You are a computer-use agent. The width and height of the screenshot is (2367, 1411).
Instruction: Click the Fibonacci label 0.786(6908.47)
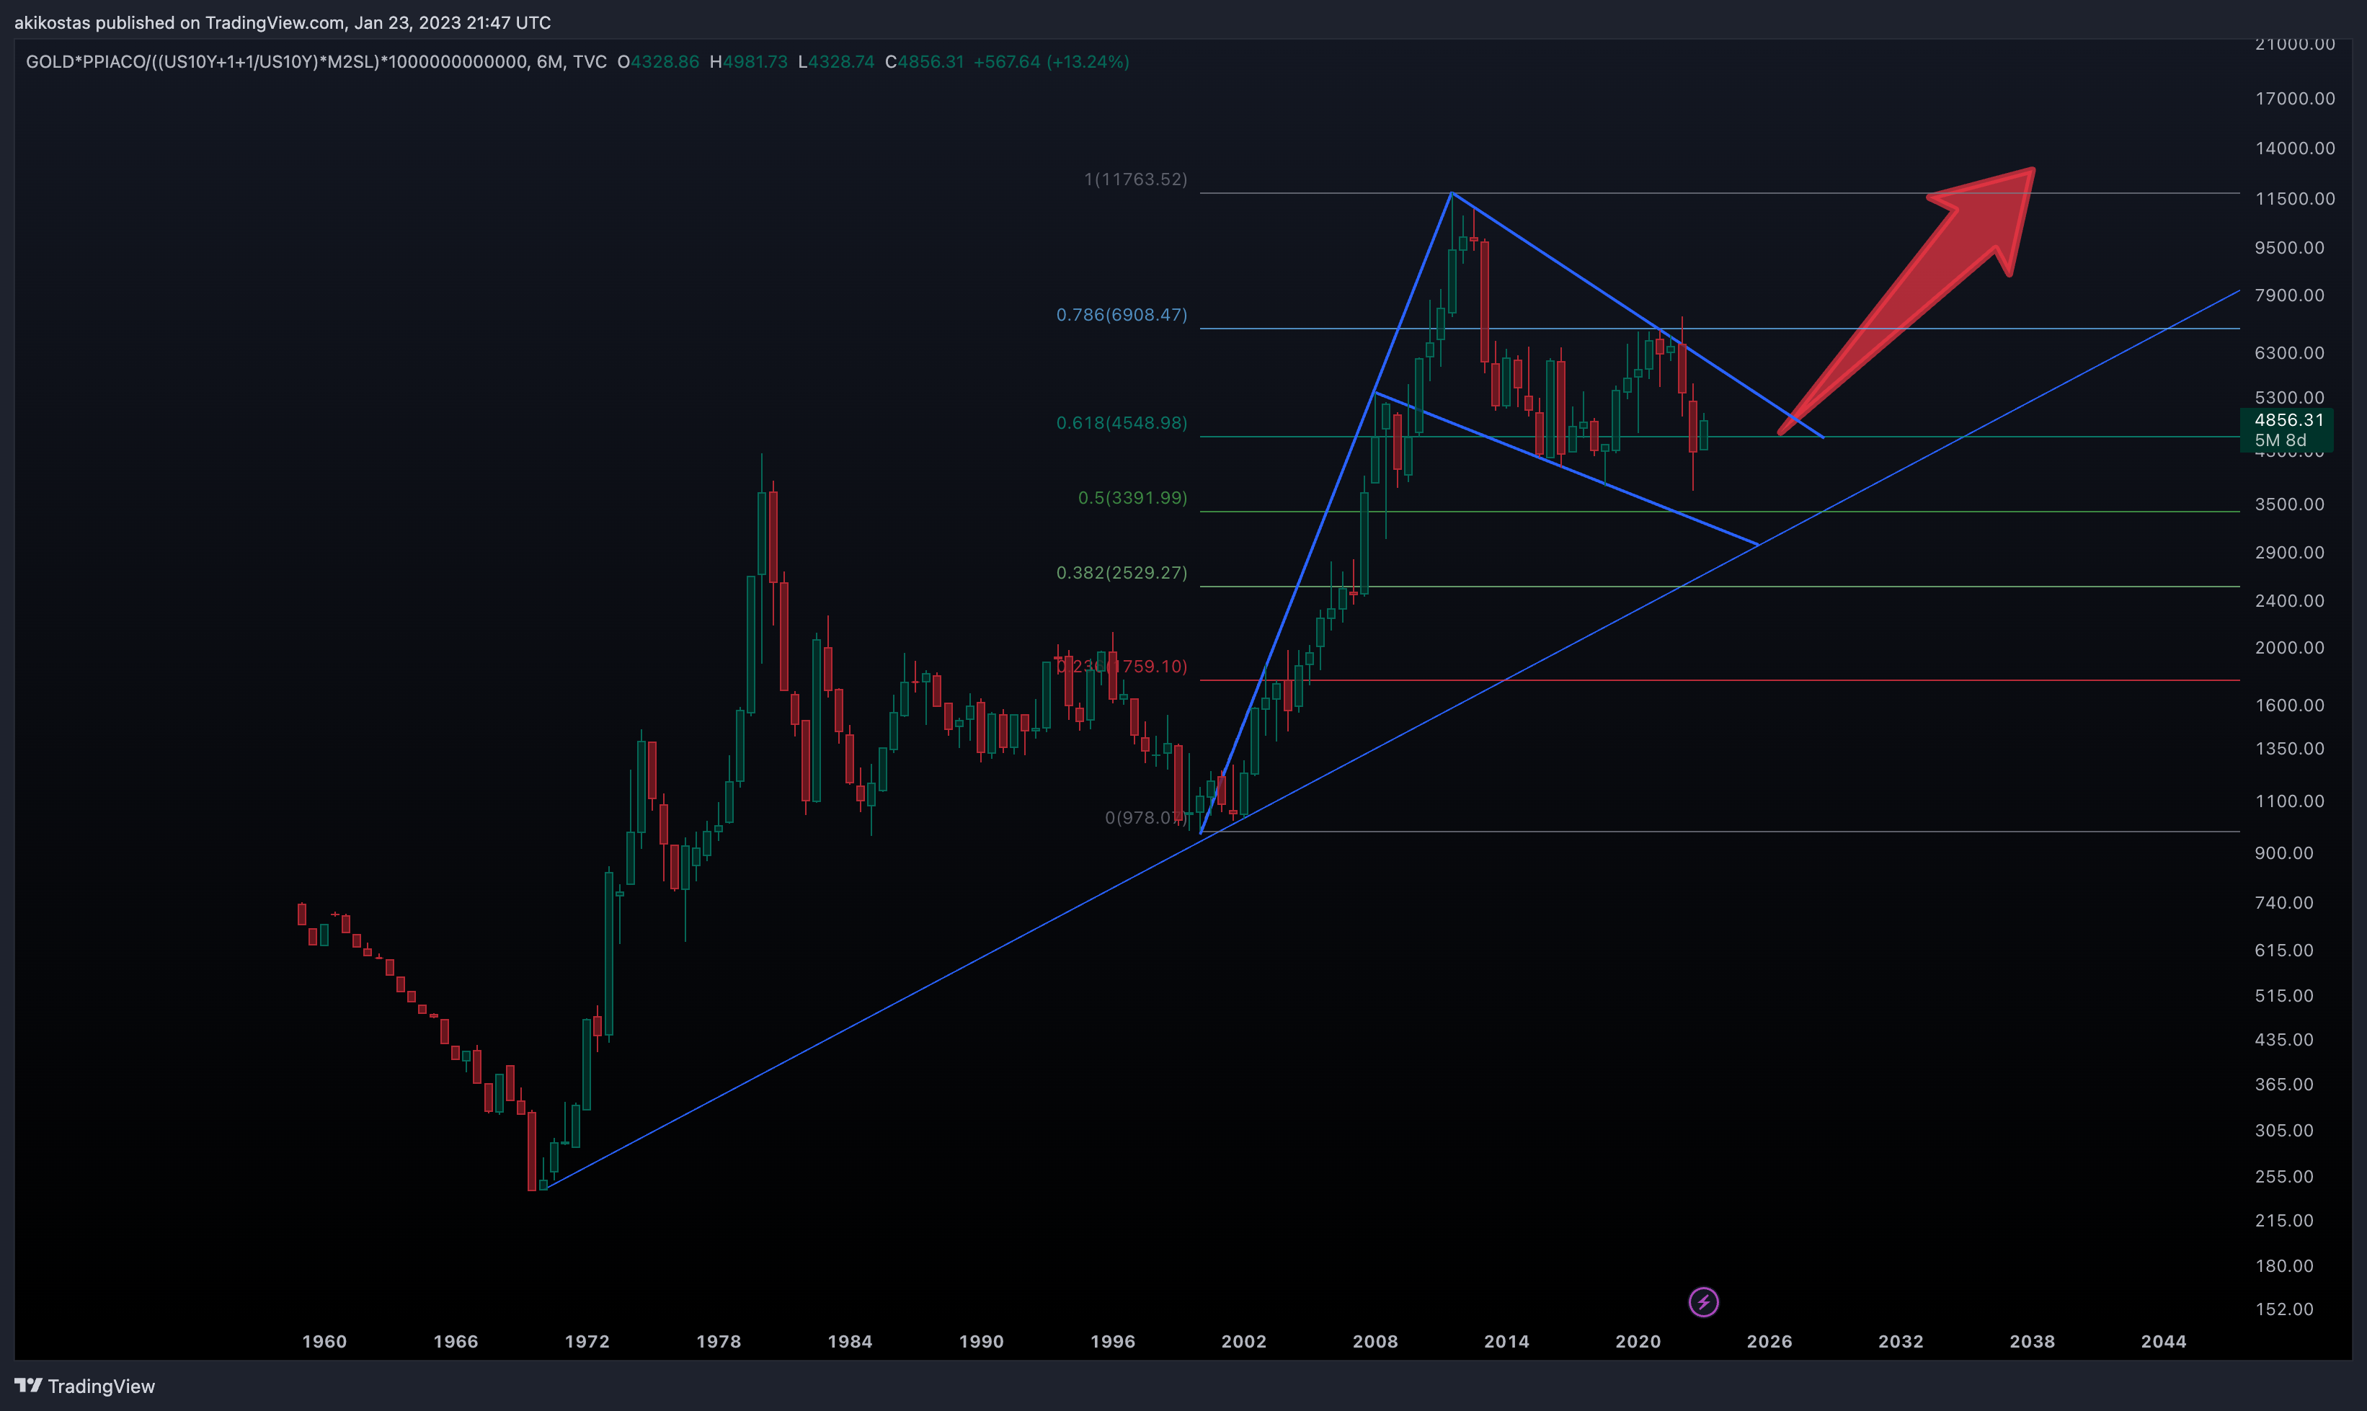point(1122,315)
